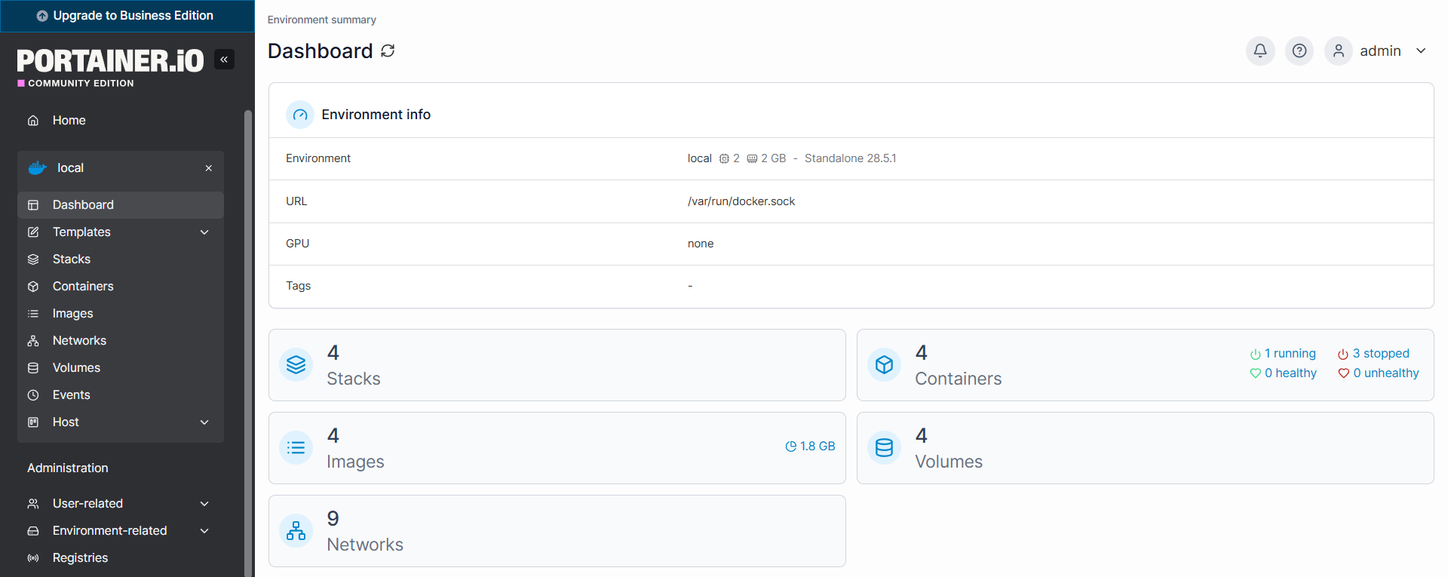Click Upgrade to Business Edition banner
1448x577 pixels.
pyautogui.click(x=127, y=16)
